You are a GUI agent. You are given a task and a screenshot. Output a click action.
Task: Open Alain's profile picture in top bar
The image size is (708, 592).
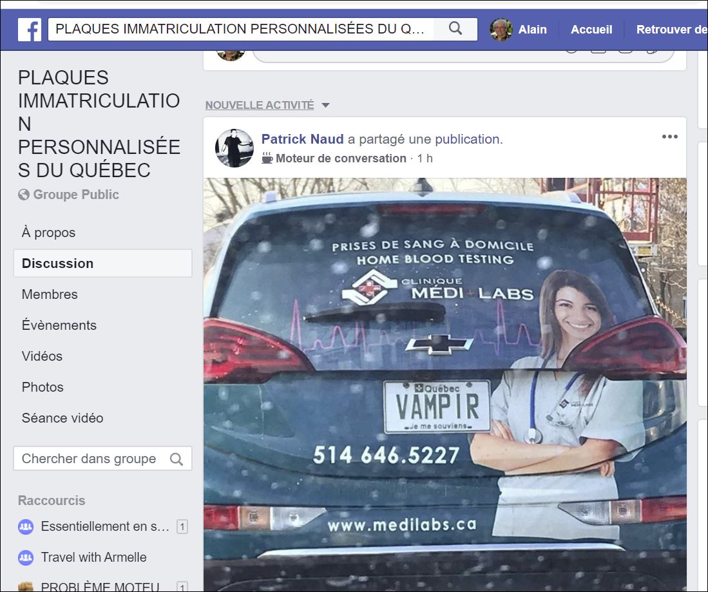[x=501, y=30]
